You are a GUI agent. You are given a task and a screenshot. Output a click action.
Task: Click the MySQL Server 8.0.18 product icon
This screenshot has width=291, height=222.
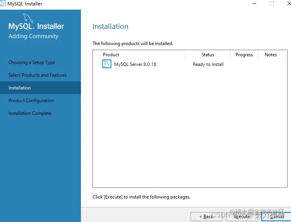click(x=107, y=64)
